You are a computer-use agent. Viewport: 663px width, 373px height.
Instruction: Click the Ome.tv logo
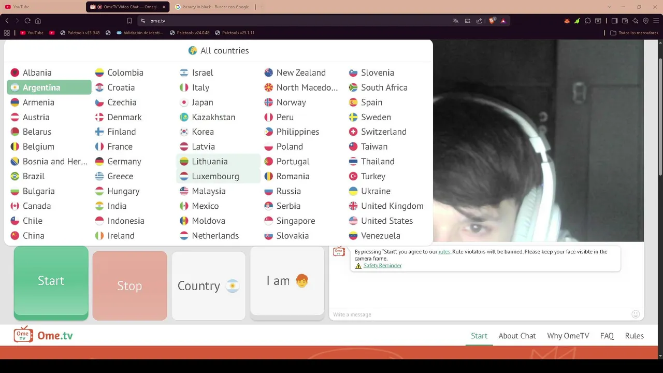coord(44,336)
